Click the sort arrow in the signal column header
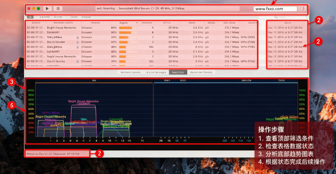 (x=137, y=23)
